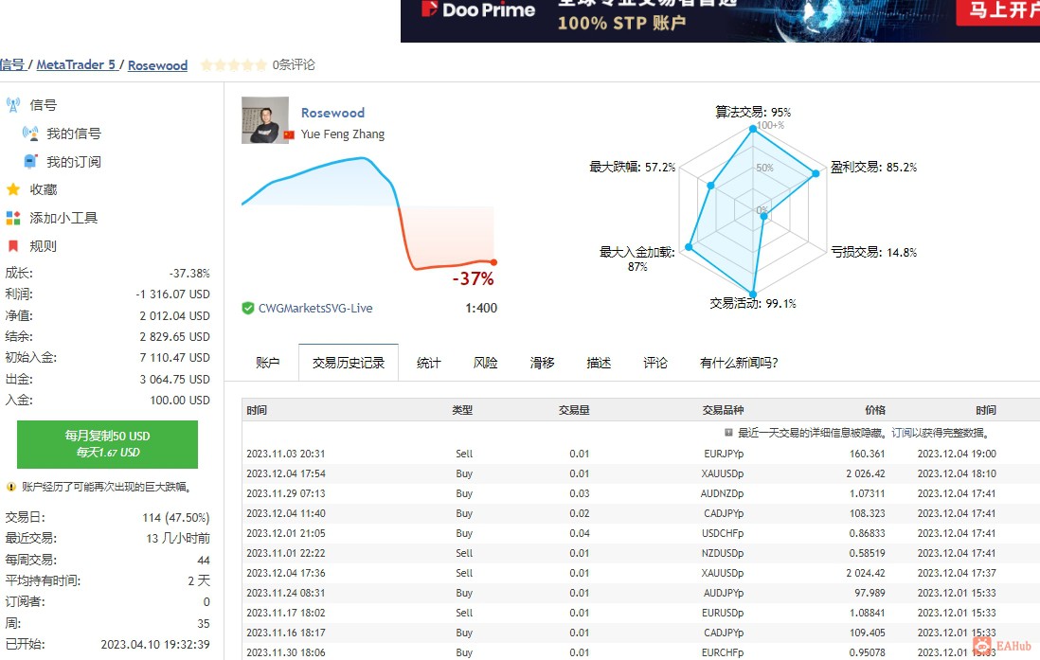The width and height of the screenshot is (1040, 660).
Task: Switch to the 滑移 tab
Action: click(542, 363)
